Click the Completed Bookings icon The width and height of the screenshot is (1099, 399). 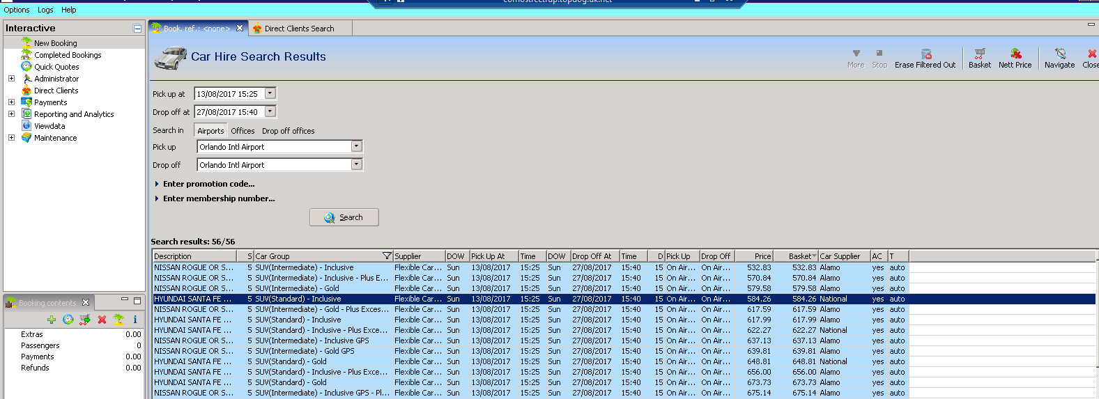pyautogui.click(x=26, y=54)
